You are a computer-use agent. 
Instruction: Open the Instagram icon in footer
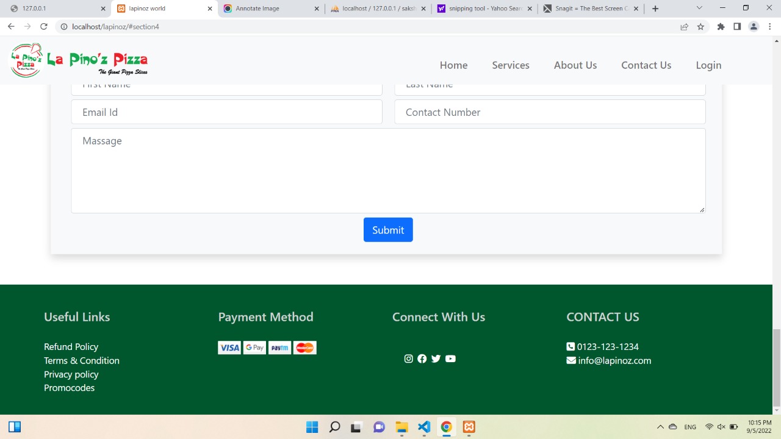pos(409,359)
